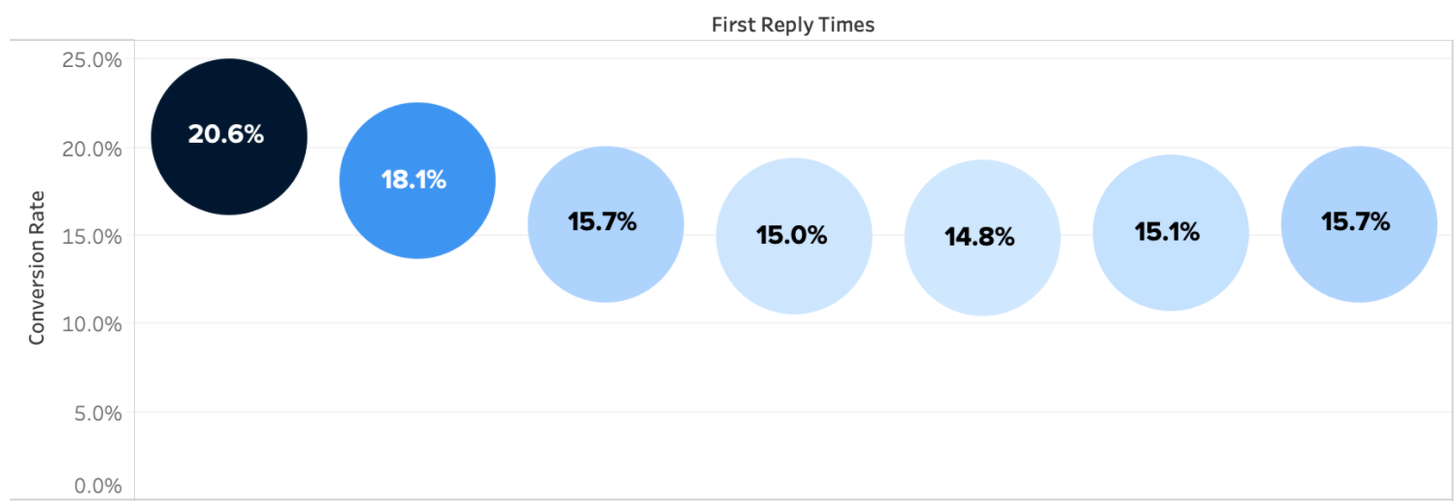1454x501 pixels.
Task: Select the dark navy 20.6% bubble
Action: coord(229,137)
